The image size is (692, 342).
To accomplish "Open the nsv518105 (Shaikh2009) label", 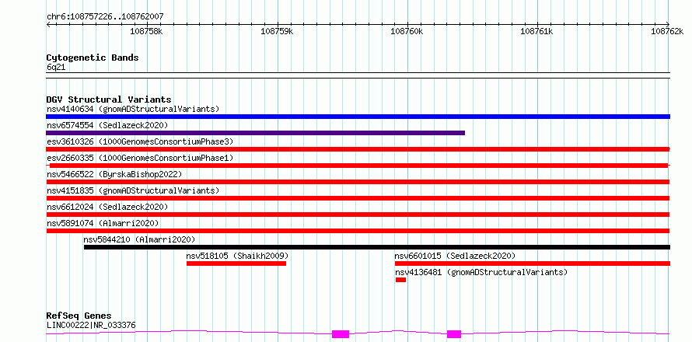I will click(237, 256).
